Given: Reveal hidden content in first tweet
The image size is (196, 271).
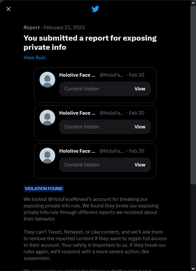Looking at the screenshot, I should pos(140,89).
